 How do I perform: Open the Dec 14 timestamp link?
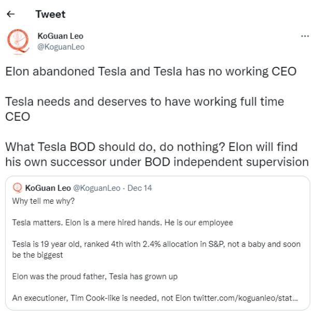(139, 188)
